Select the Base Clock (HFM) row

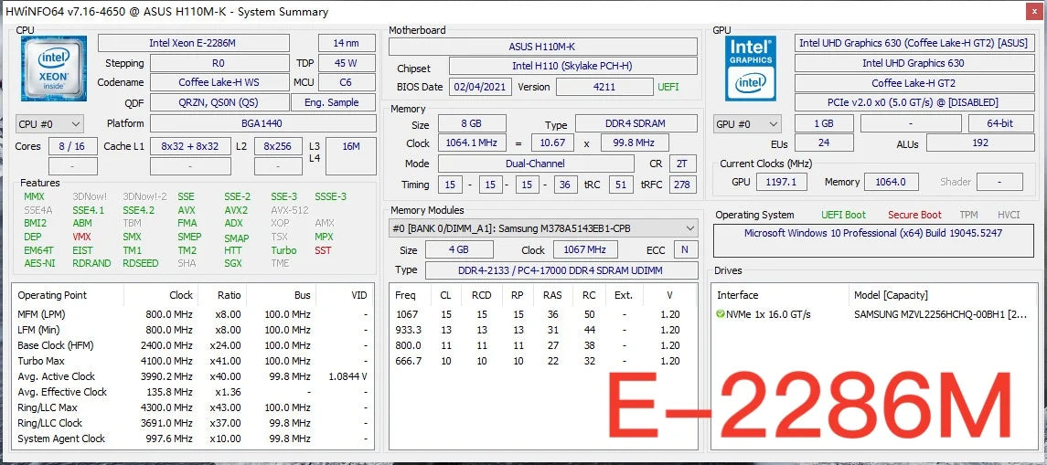(x=193, y=345)
